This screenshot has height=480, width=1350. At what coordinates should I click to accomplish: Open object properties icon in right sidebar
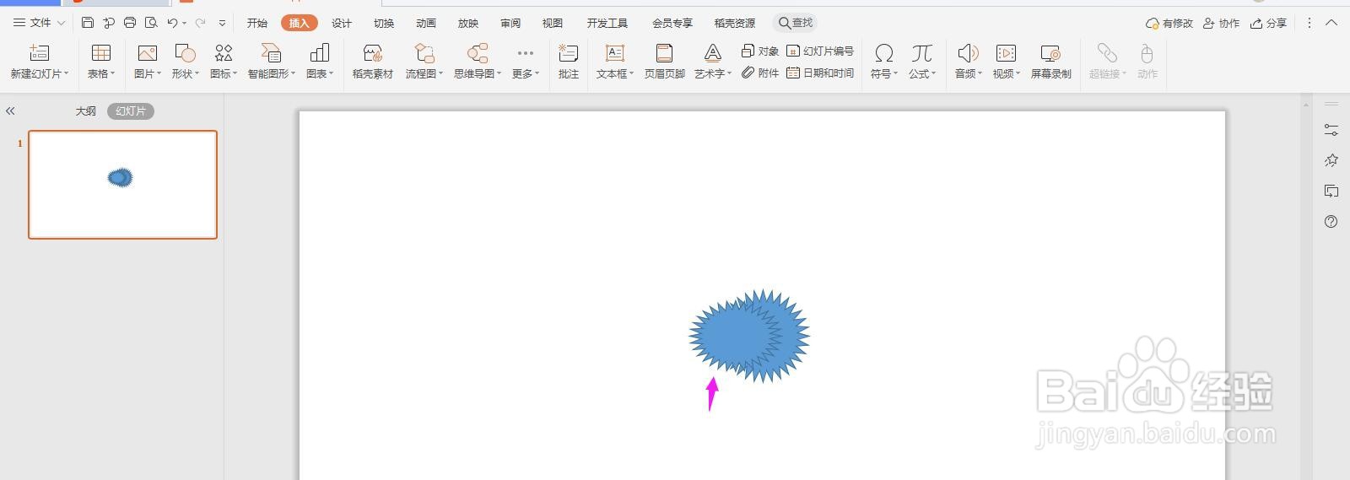tap(1331, 130)
